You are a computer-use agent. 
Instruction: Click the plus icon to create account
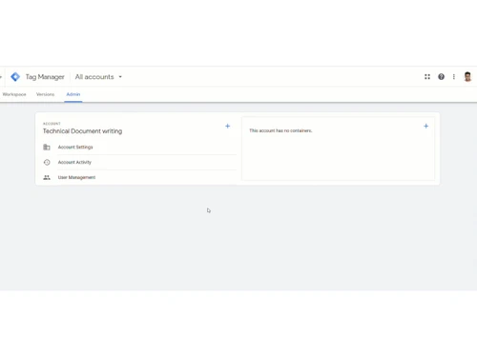click(x=228, y=127)
